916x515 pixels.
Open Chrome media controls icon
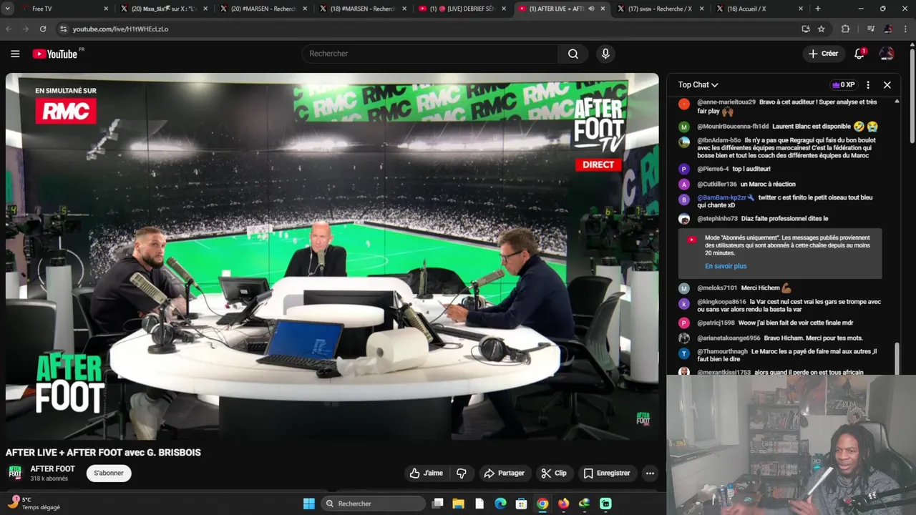click(871, 29)
